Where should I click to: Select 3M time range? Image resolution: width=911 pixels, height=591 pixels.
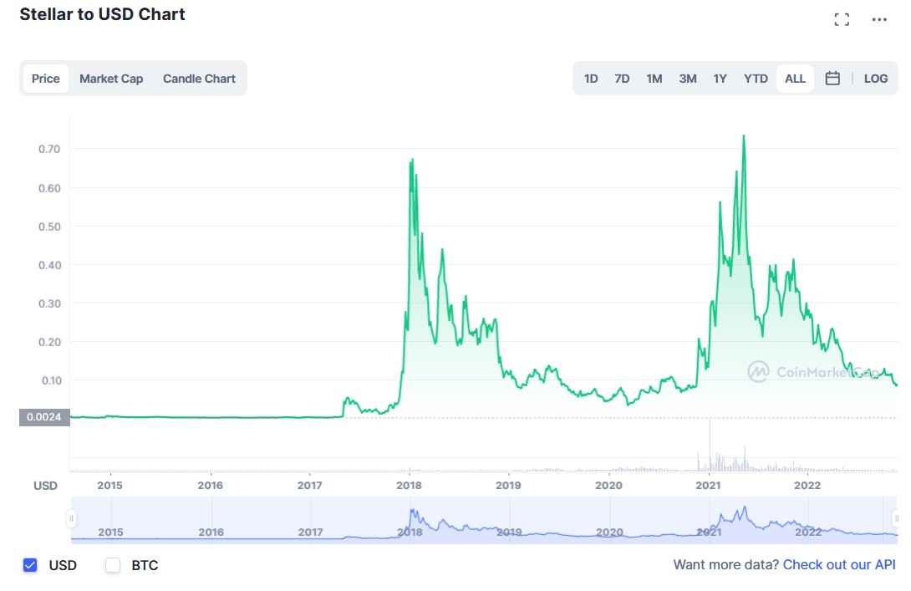688,79
